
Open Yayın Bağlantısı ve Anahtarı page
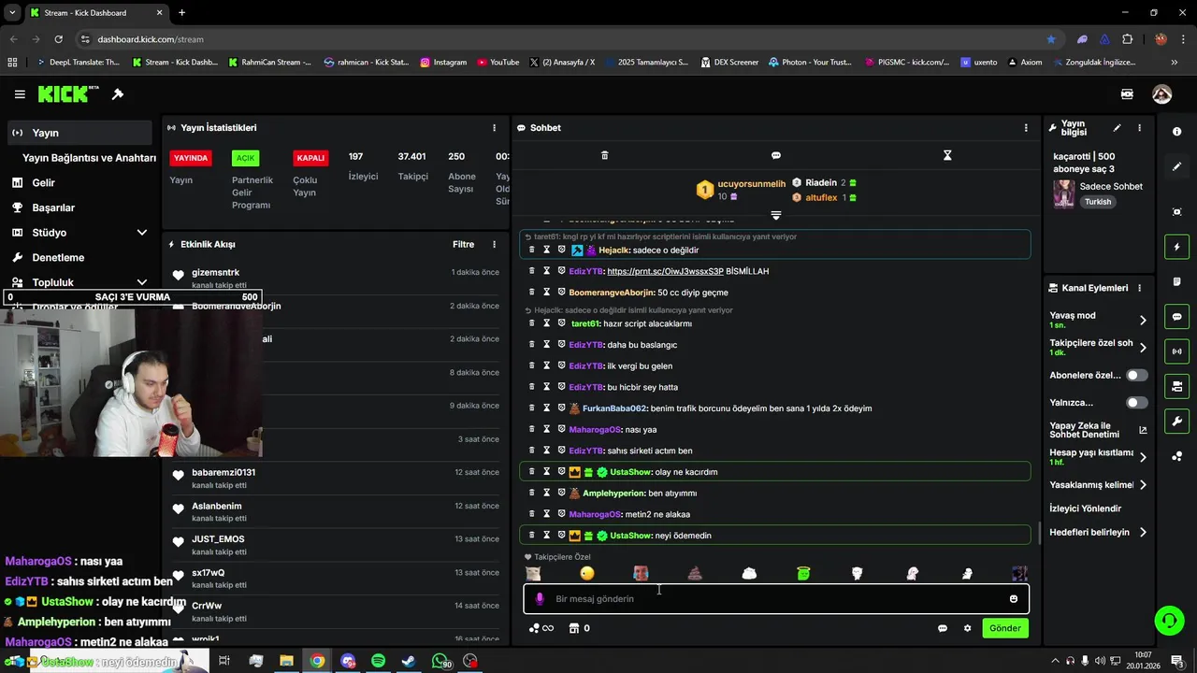coord(89,158)
